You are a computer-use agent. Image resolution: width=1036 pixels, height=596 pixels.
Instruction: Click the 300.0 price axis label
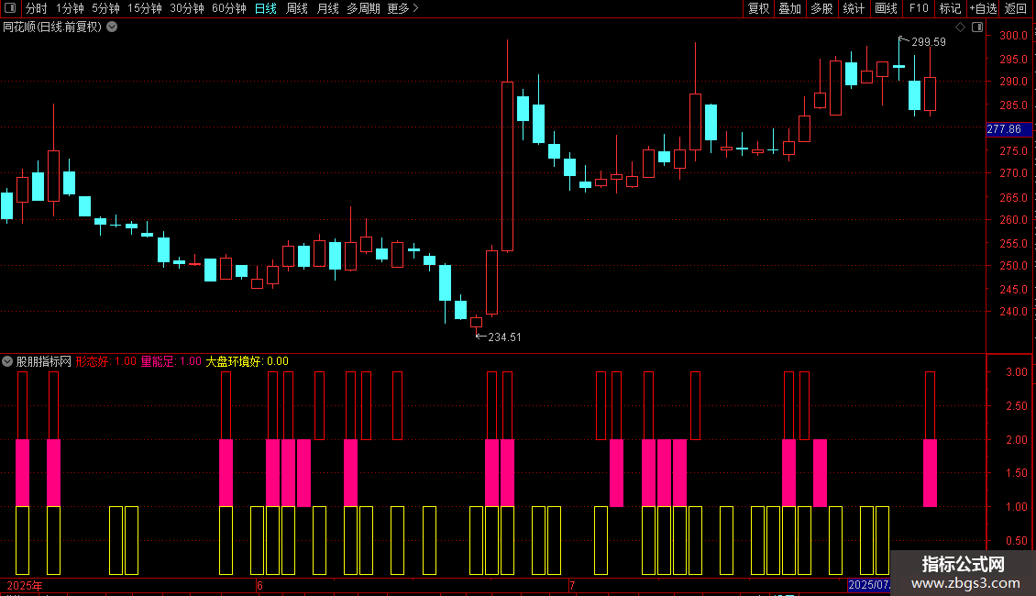click(x=1013, y=36)
